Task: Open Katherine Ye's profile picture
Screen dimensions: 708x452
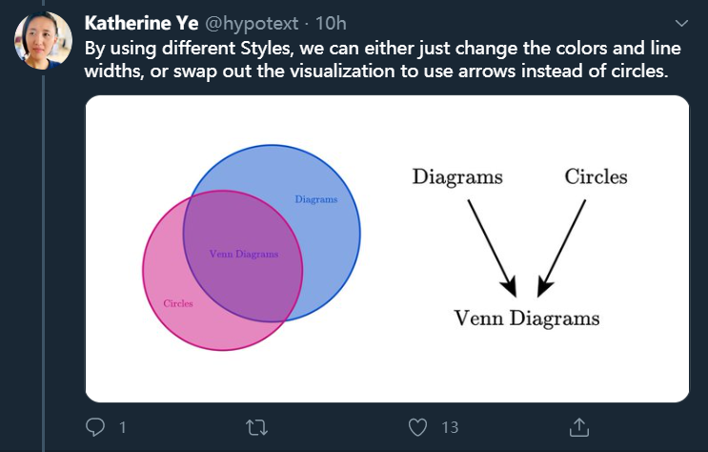Action: 43,41
